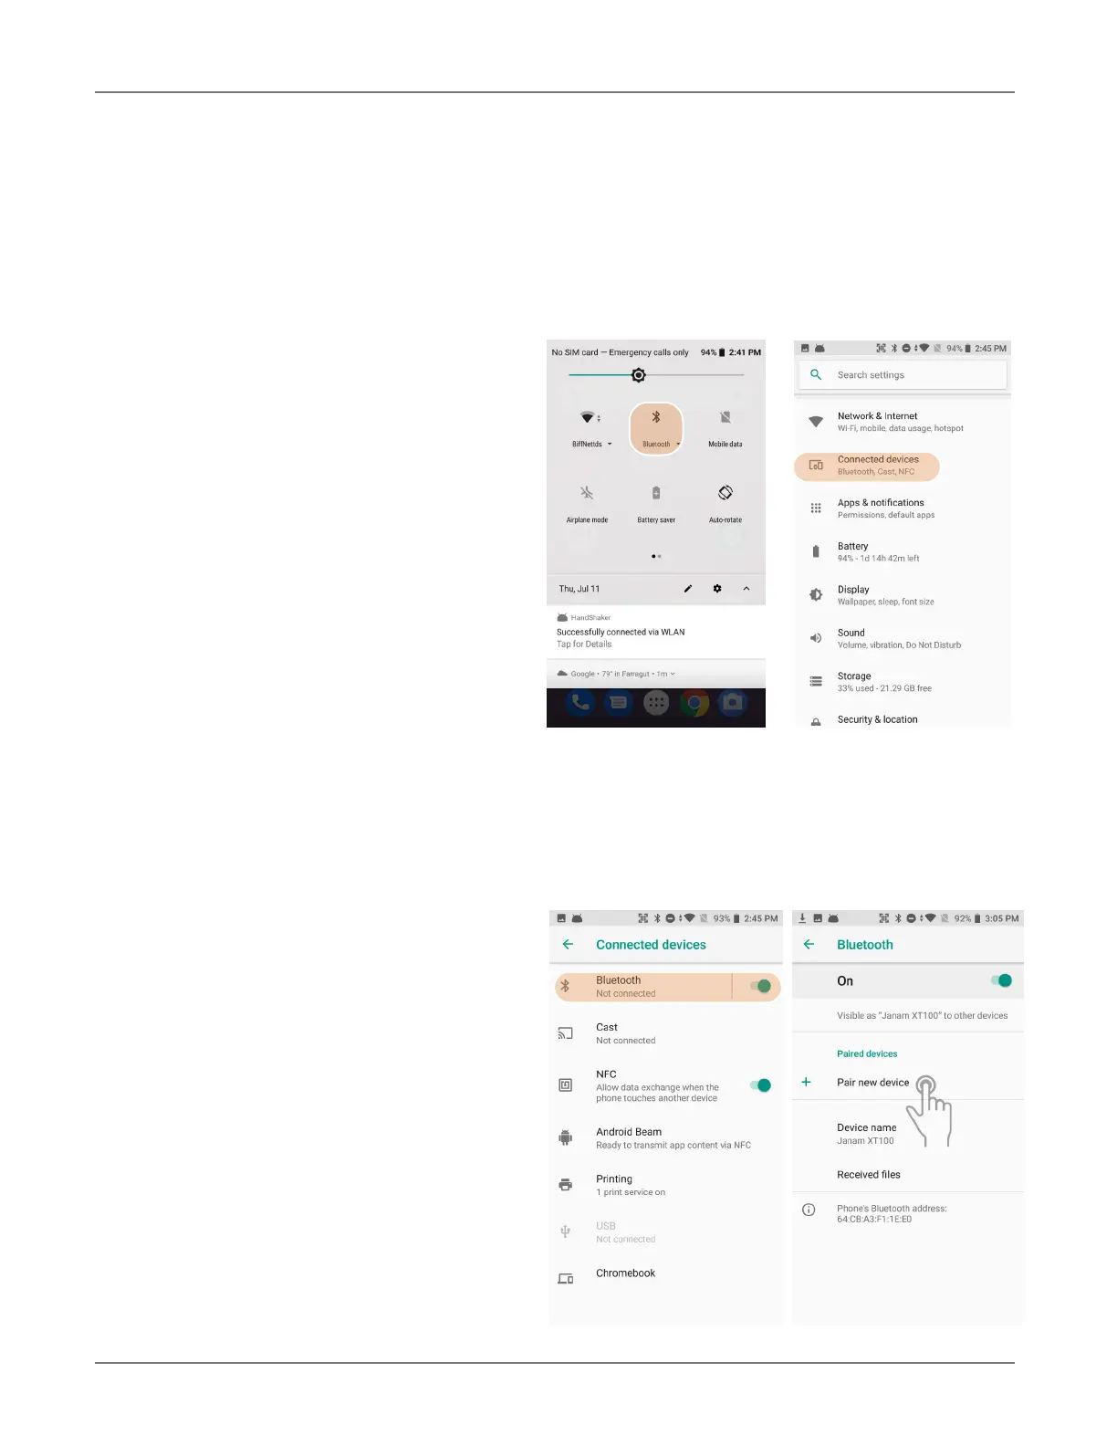The height and width of the screenshot is (1446, 1117).
Task: Tap the Battery saver tile icon
Action: pos(656,493)
